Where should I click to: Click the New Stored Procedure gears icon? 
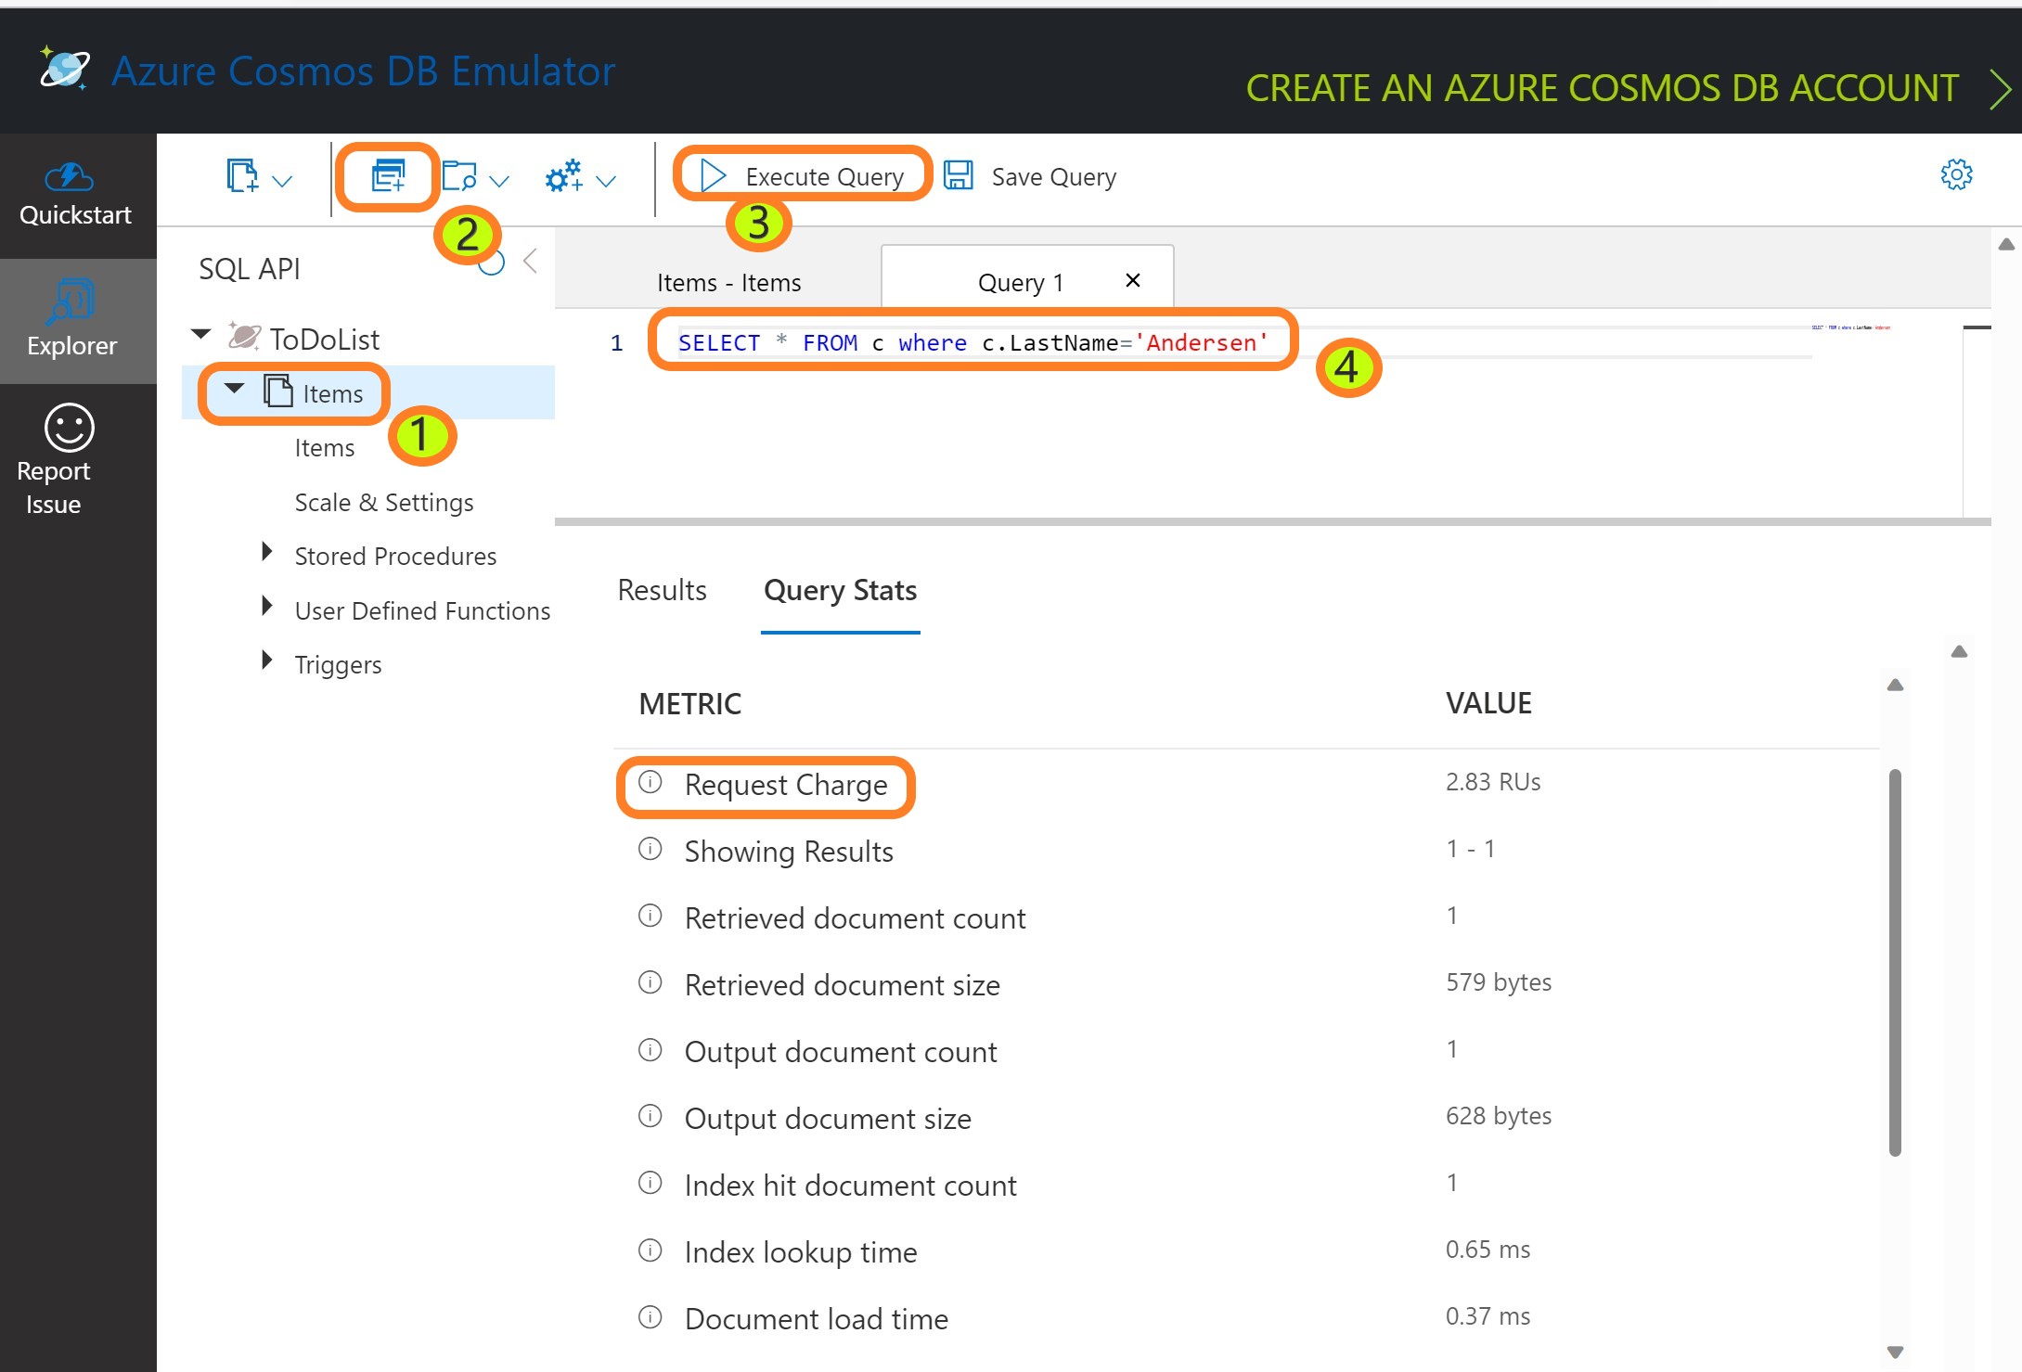(x=564, y=175)
